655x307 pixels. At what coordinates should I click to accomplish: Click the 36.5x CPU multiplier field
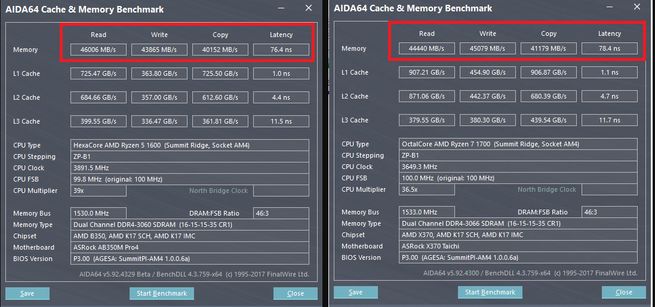pos(427,190)
